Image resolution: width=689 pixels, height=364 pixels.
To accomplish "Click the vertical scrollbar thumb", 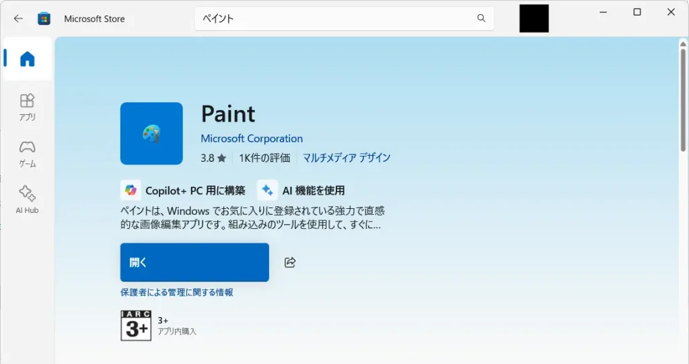I will [684, 100].
